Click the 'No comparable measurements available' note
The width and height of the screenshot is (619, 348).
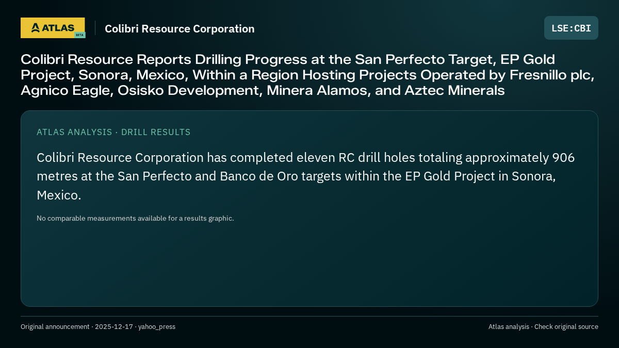[135, 218]
